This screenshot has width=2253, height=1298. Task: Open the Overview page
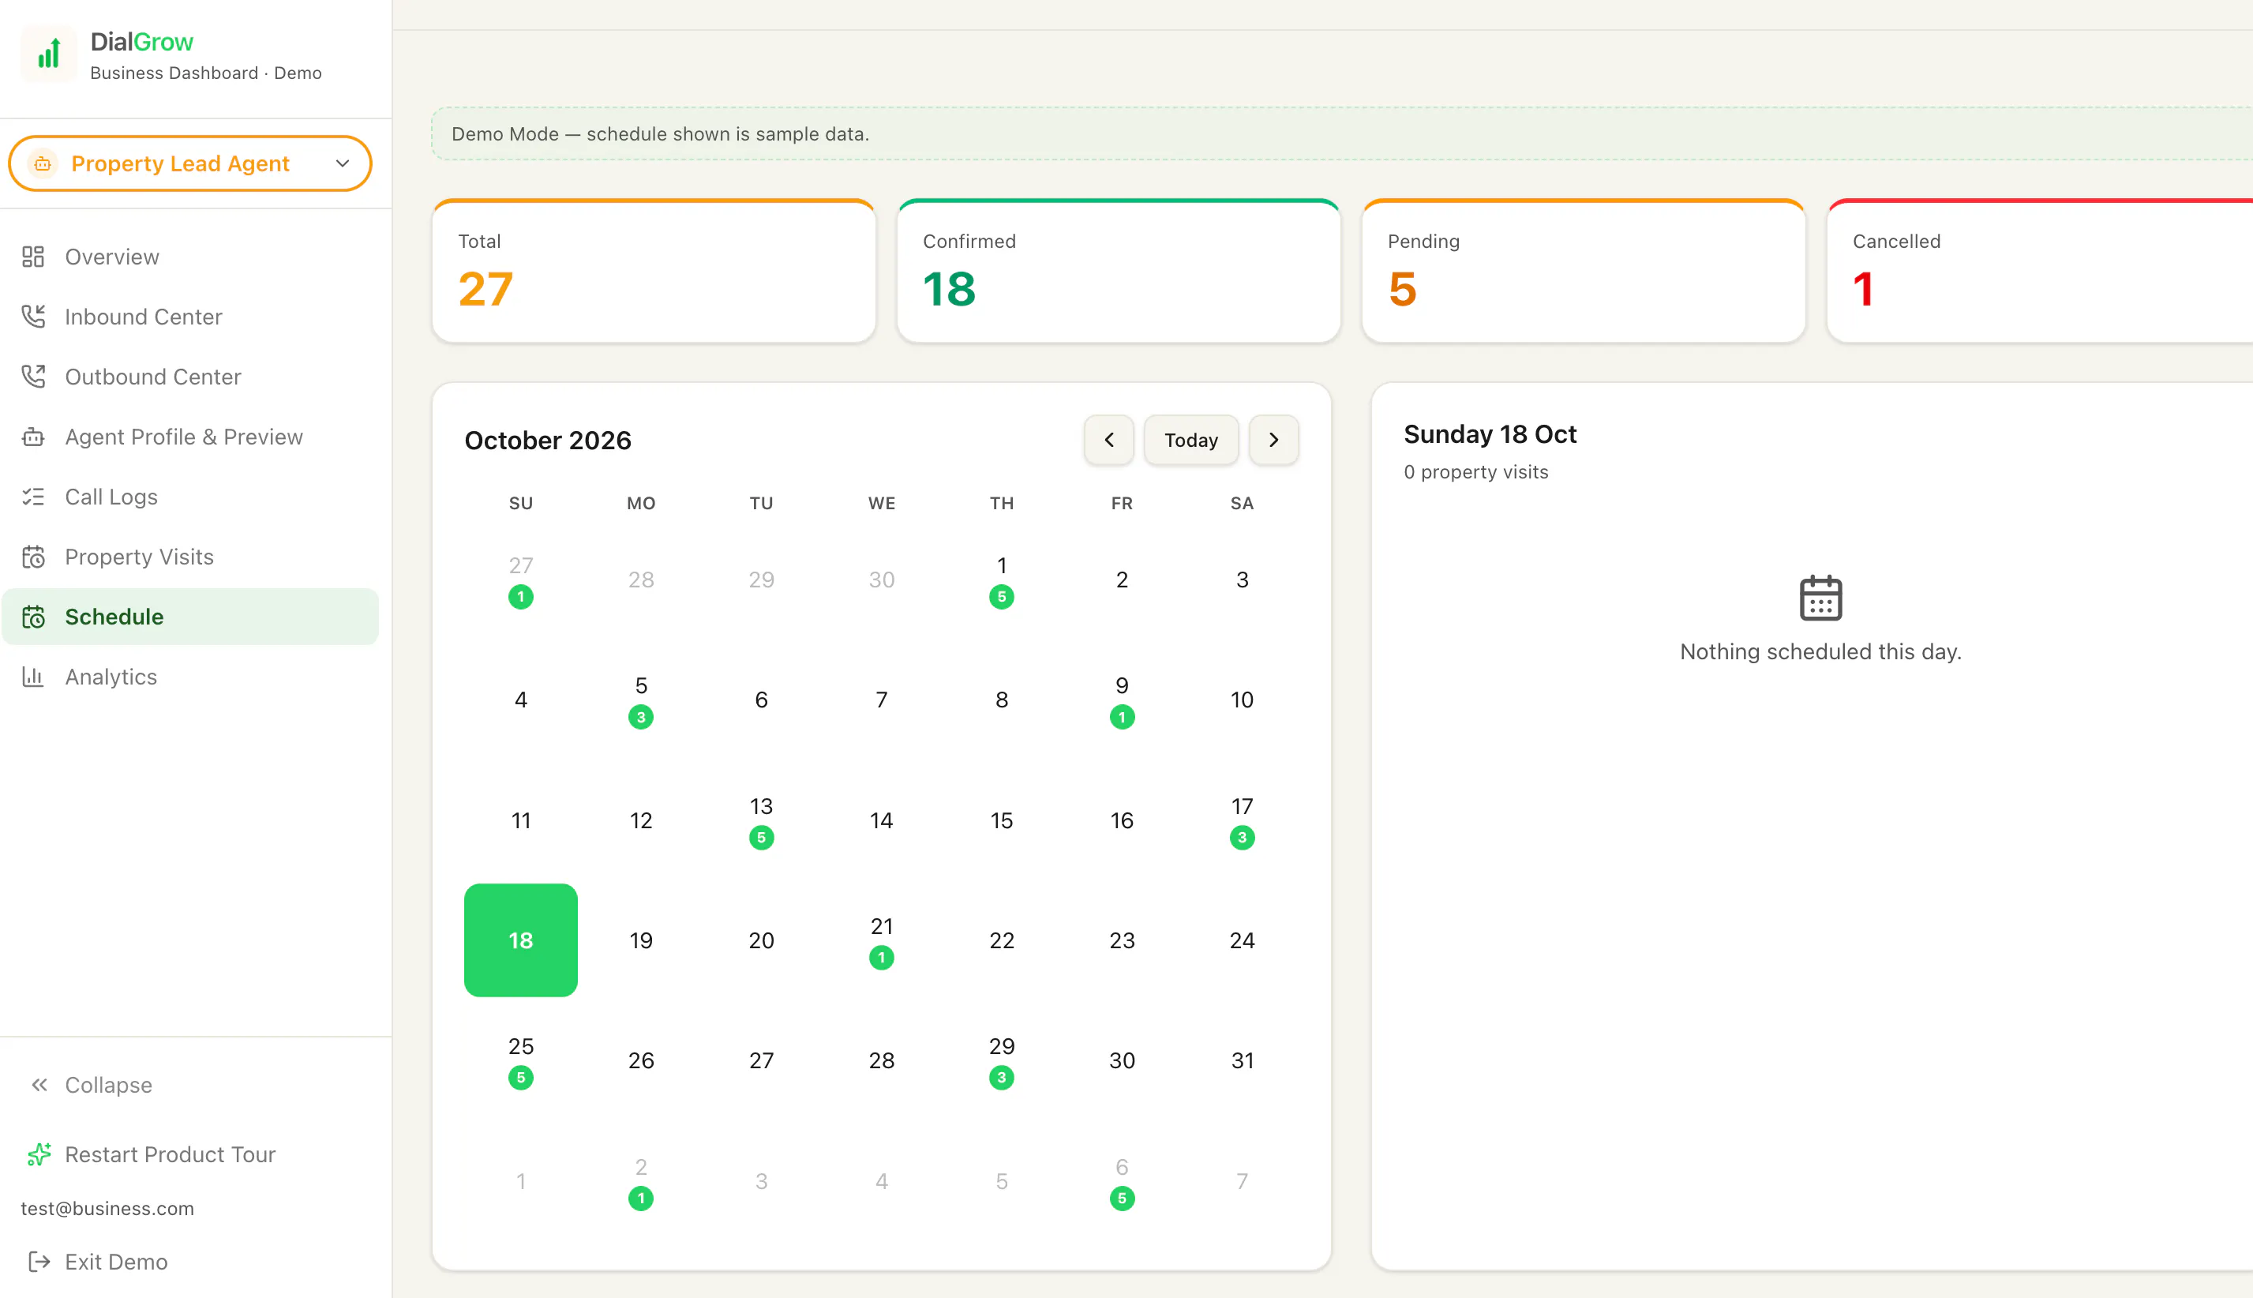(189, 257)
